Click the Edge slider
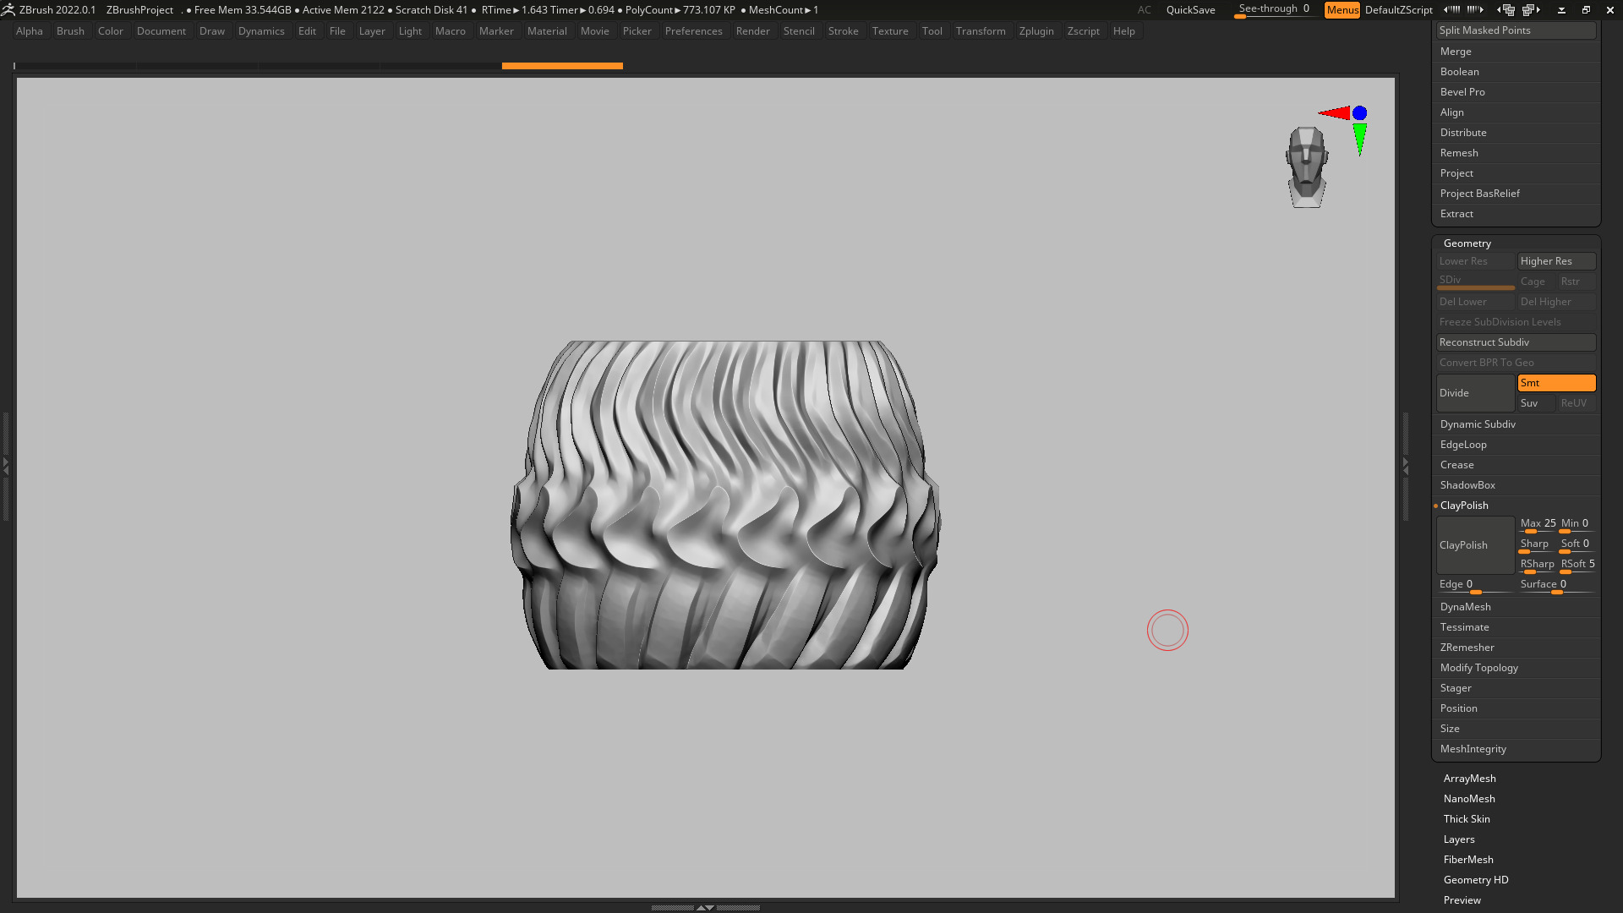This screenshot has height=913, width=1623. click(x=1475, y=586)
